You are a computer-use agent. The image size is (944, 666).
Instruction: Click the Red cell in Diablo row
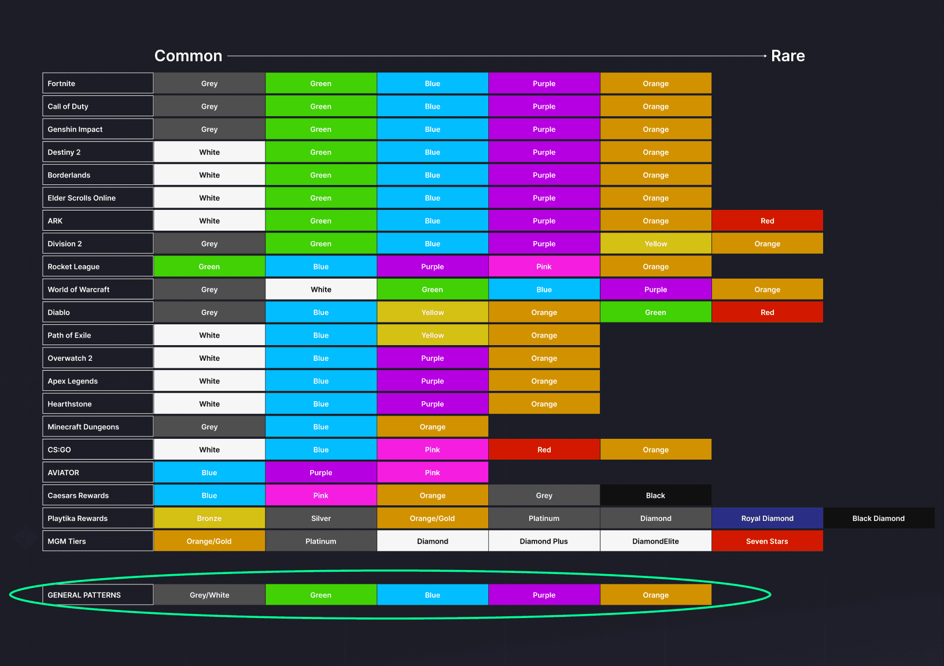click(767, 312)
